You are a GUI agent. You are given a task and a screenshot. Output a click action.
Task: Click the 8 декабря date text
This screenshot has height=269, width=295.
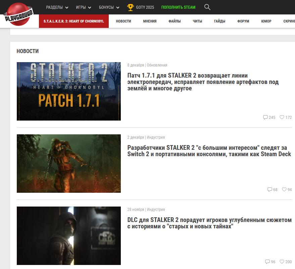(136, 65)
